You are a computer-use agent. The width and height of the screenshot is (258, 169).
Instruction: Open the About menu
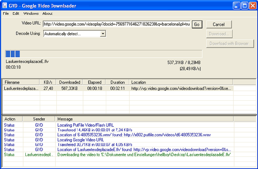[47, 14]
